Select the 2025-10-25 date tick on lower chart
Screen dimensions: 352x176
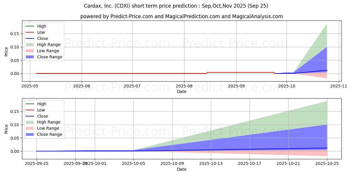(327, 164)
